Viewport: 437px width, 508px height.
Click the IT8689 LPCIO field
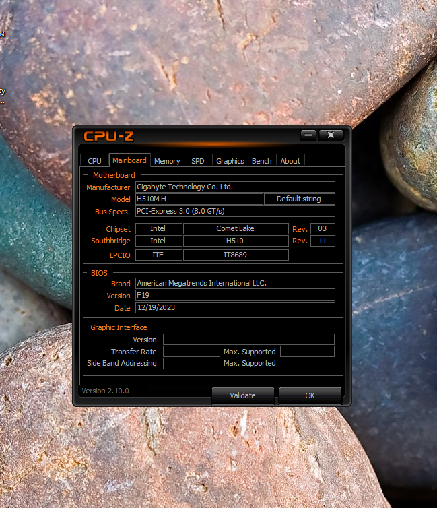(x=236, y=255)
